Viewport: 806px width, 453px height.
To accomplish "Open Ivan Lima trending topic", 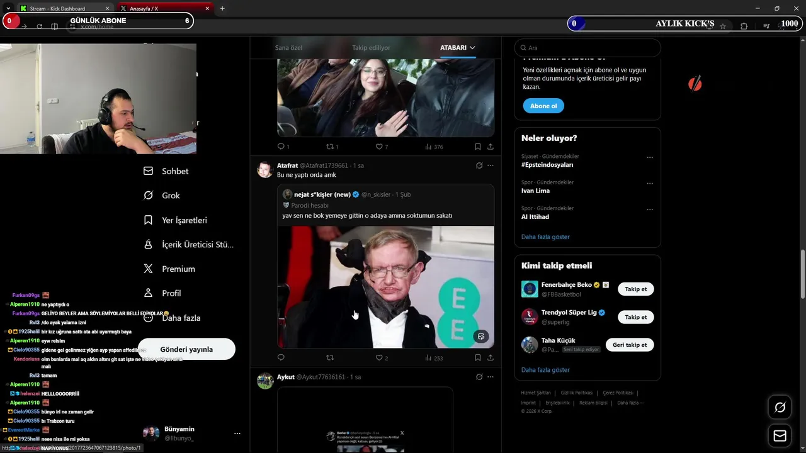I will coord(535,191).
